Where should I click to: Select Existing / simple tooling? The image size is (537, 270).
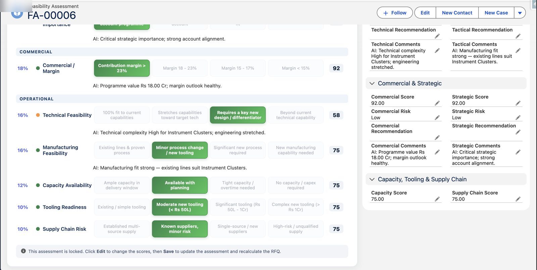click(122, 207)
